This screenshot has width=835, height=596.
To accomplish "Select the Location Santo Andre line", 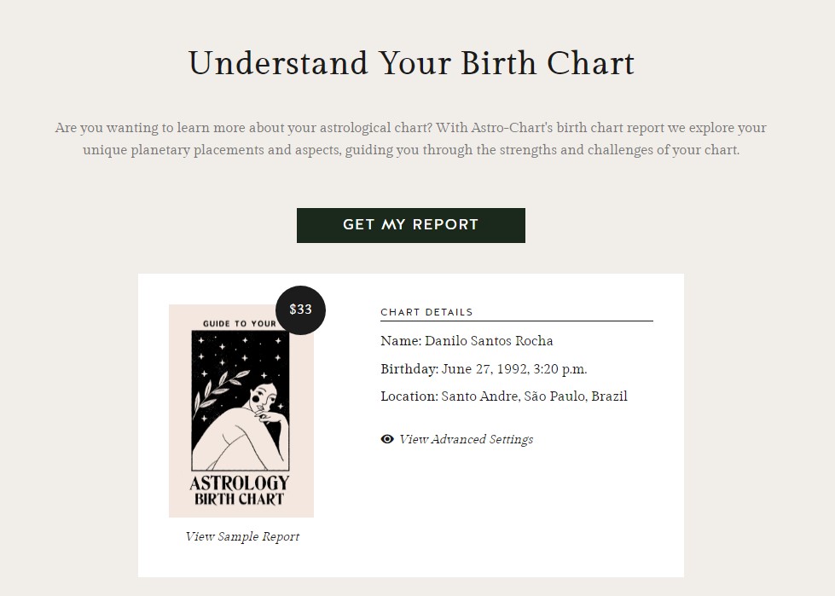I will pos(504,396).
